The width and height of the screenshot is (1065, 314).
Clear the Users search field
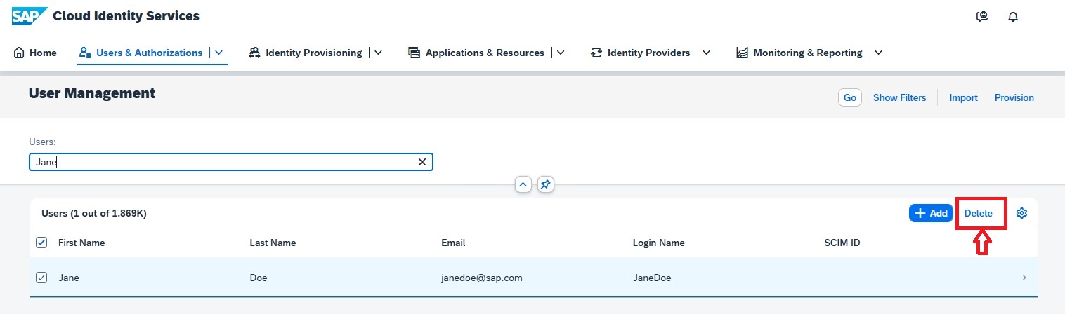pos(422,162)
